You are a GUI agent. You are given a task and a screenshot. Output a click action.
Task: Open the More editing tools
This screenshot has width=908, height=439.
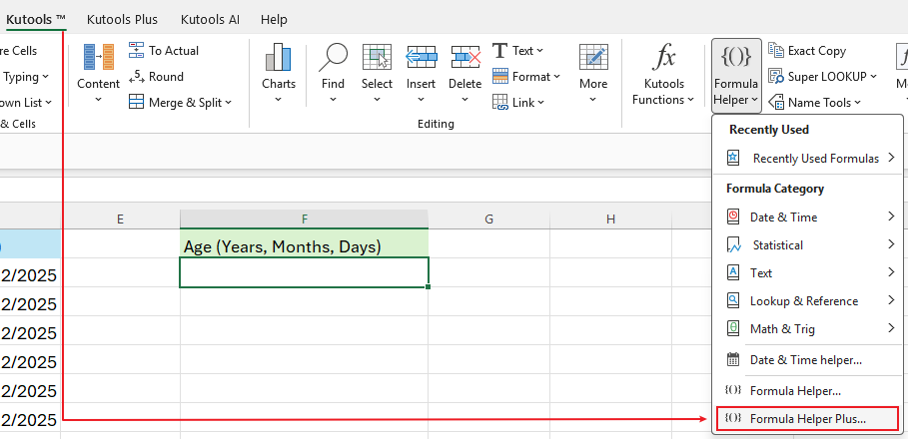point(593,74)
